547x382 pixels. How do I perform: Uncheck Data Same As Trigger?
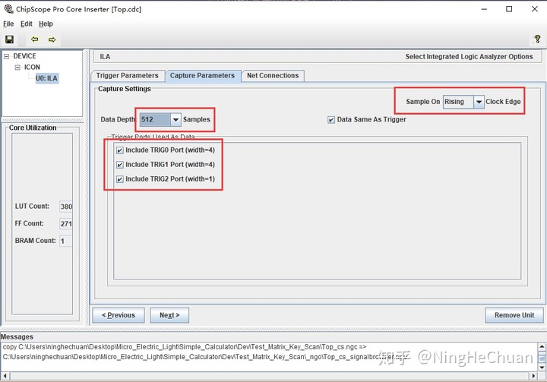pyautogui.click(x=331, y=120)
